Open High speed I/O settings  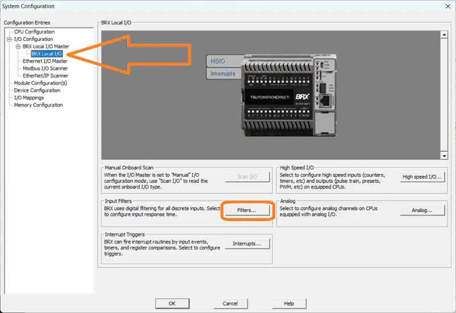click(422, 176)
